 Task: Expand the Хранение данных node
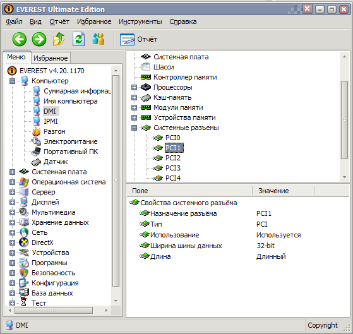(12, 223)
